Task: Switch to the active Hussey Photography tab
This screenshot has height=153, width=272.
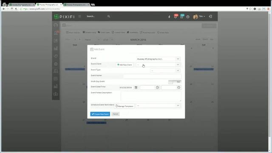Action: pos(49,5)
